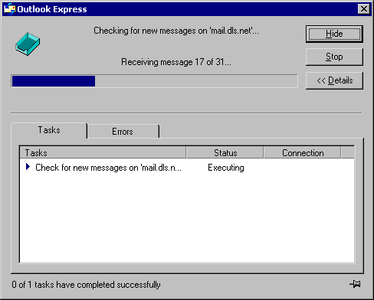Click the '0 of 1 tasks' status message

(x=86, y=285)
